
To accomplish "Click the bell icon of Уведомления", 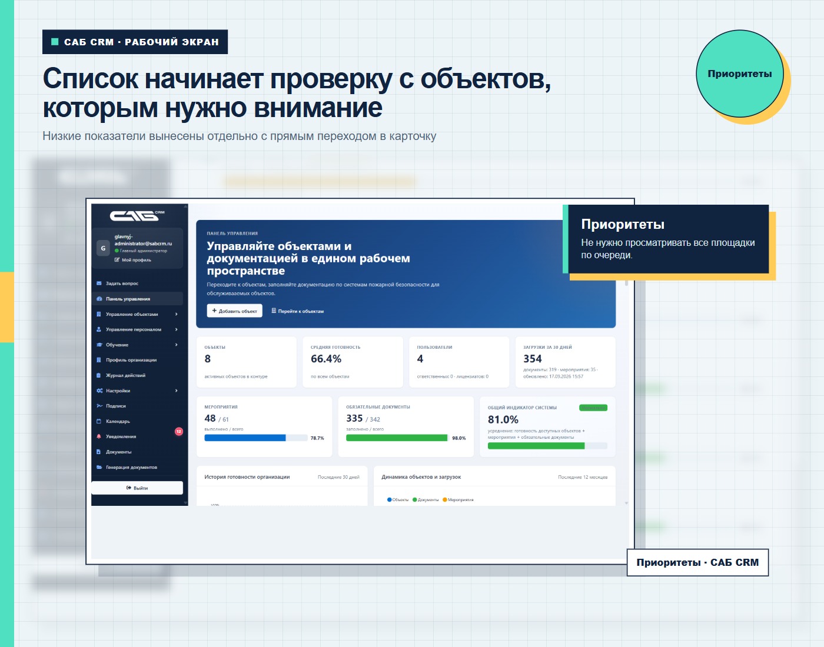I will coord(99,436).
